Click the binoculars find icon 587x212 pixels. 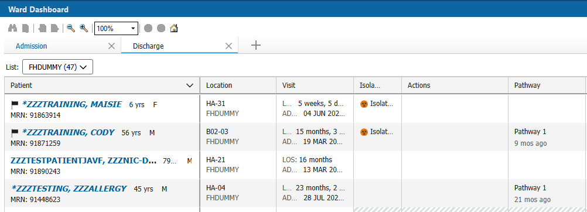click(x=12, y=28)
